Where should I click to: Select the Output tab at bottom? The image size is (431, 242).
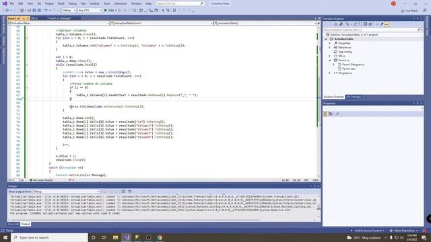click(x=26, y=224)
